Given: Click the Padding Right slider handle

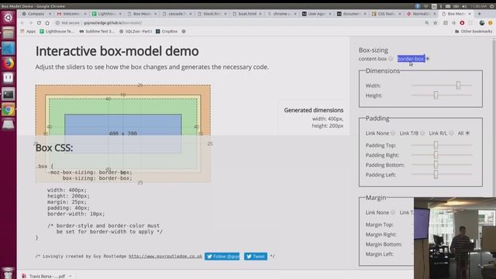Looking at the screenshot, I should coord(436,155).
